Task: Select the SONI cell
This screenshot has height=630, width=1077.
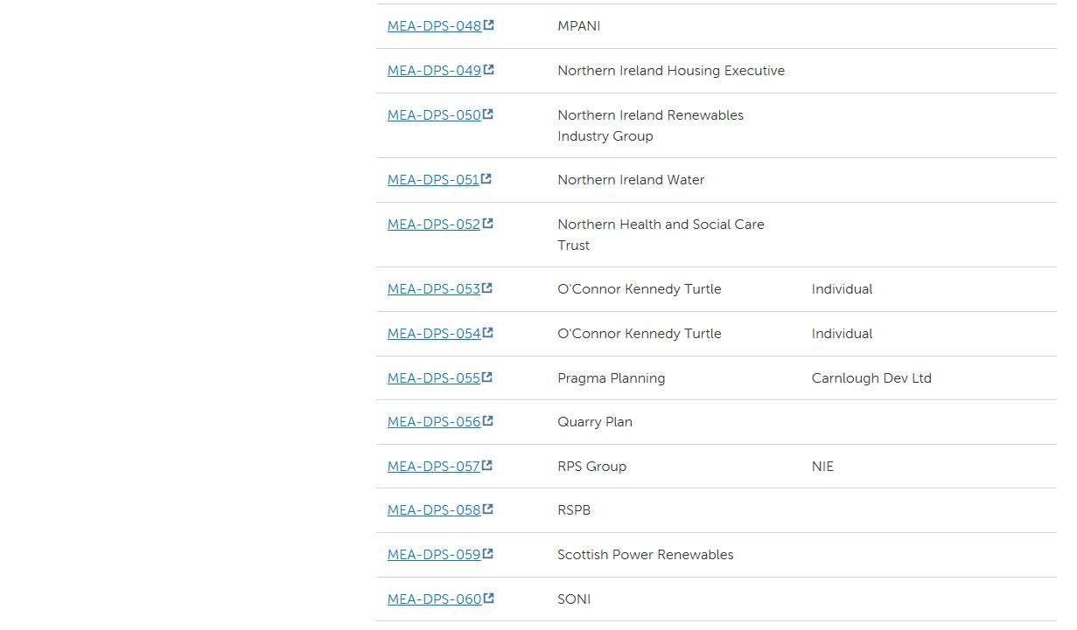Action: (x=574, y=599)
